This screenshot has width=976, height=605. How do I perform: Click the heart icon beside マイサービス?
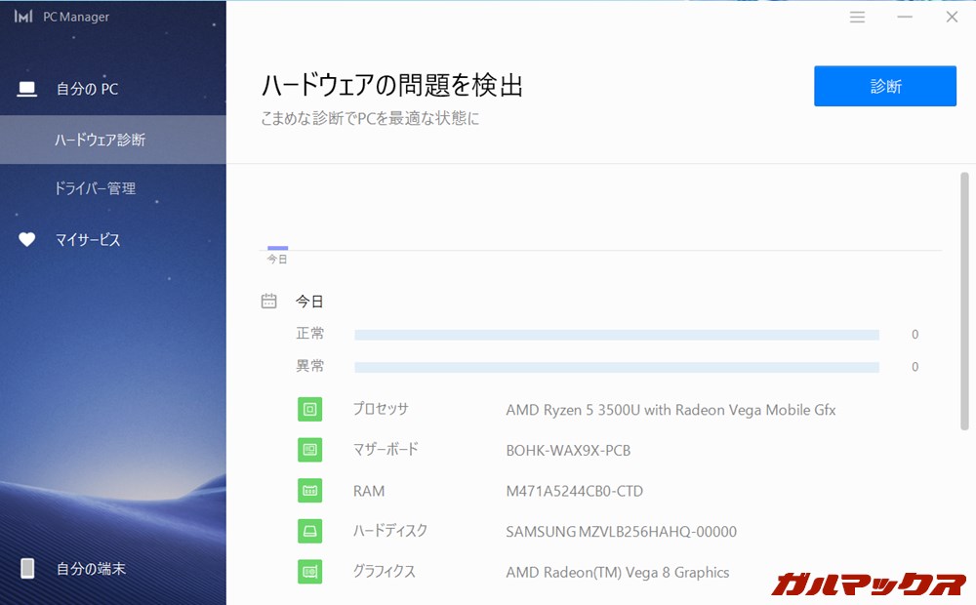27,239
